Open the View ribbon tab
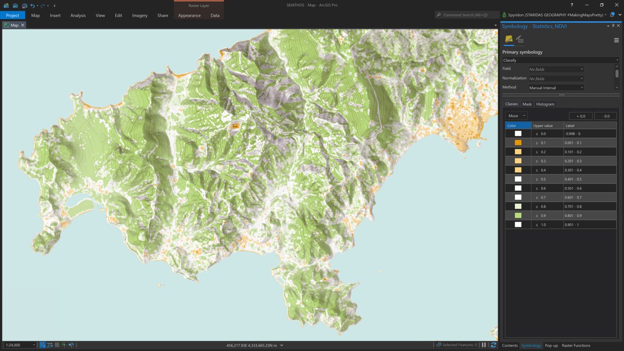624x351 pixels. [x=100, y=15]
